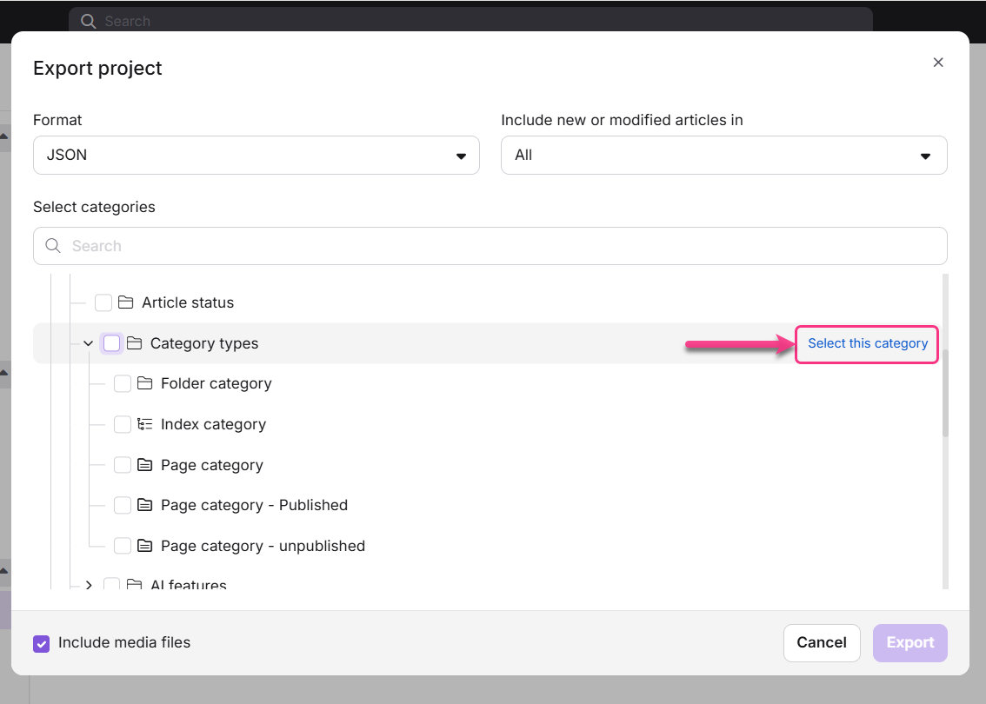Collapse the Category types tree node
The image size is (986, 704).
pos(88,343)
